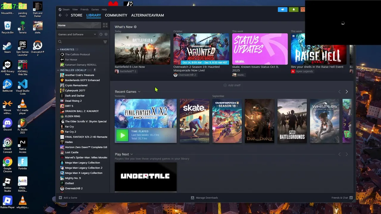This screenshot has height=214, width=381.
Task: Open Native Access desktop shortcut
Action: coord(23,146)
